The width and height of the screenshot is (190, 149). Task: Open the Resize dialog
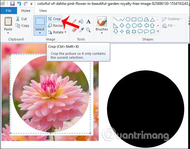click(55, 26)
